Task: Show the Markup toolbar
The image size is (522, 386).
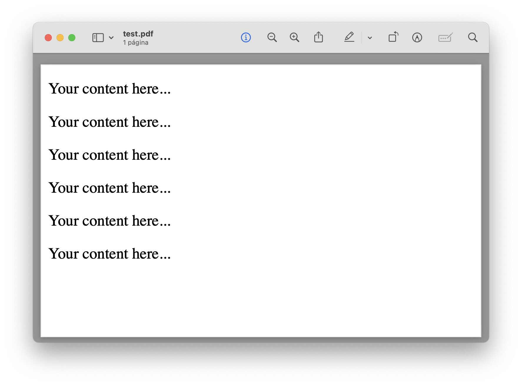Action: point(417,38)
